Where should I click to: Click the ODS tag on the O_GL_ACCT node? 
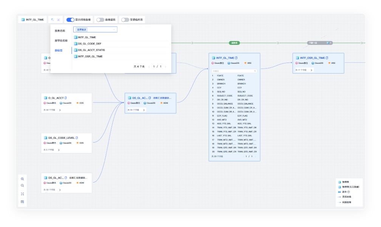coord(80,103)
